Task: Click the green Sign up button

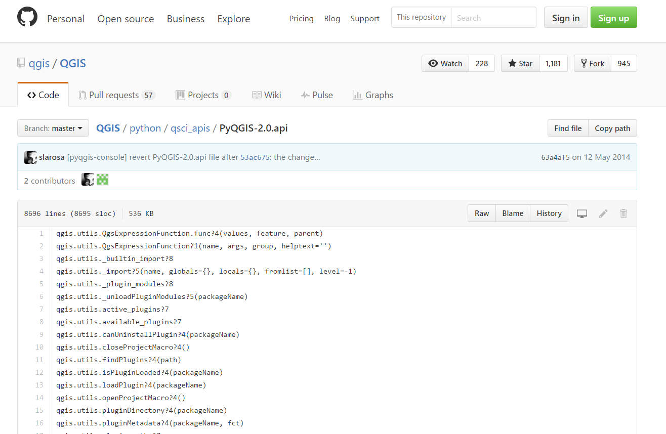Action: 614,18
